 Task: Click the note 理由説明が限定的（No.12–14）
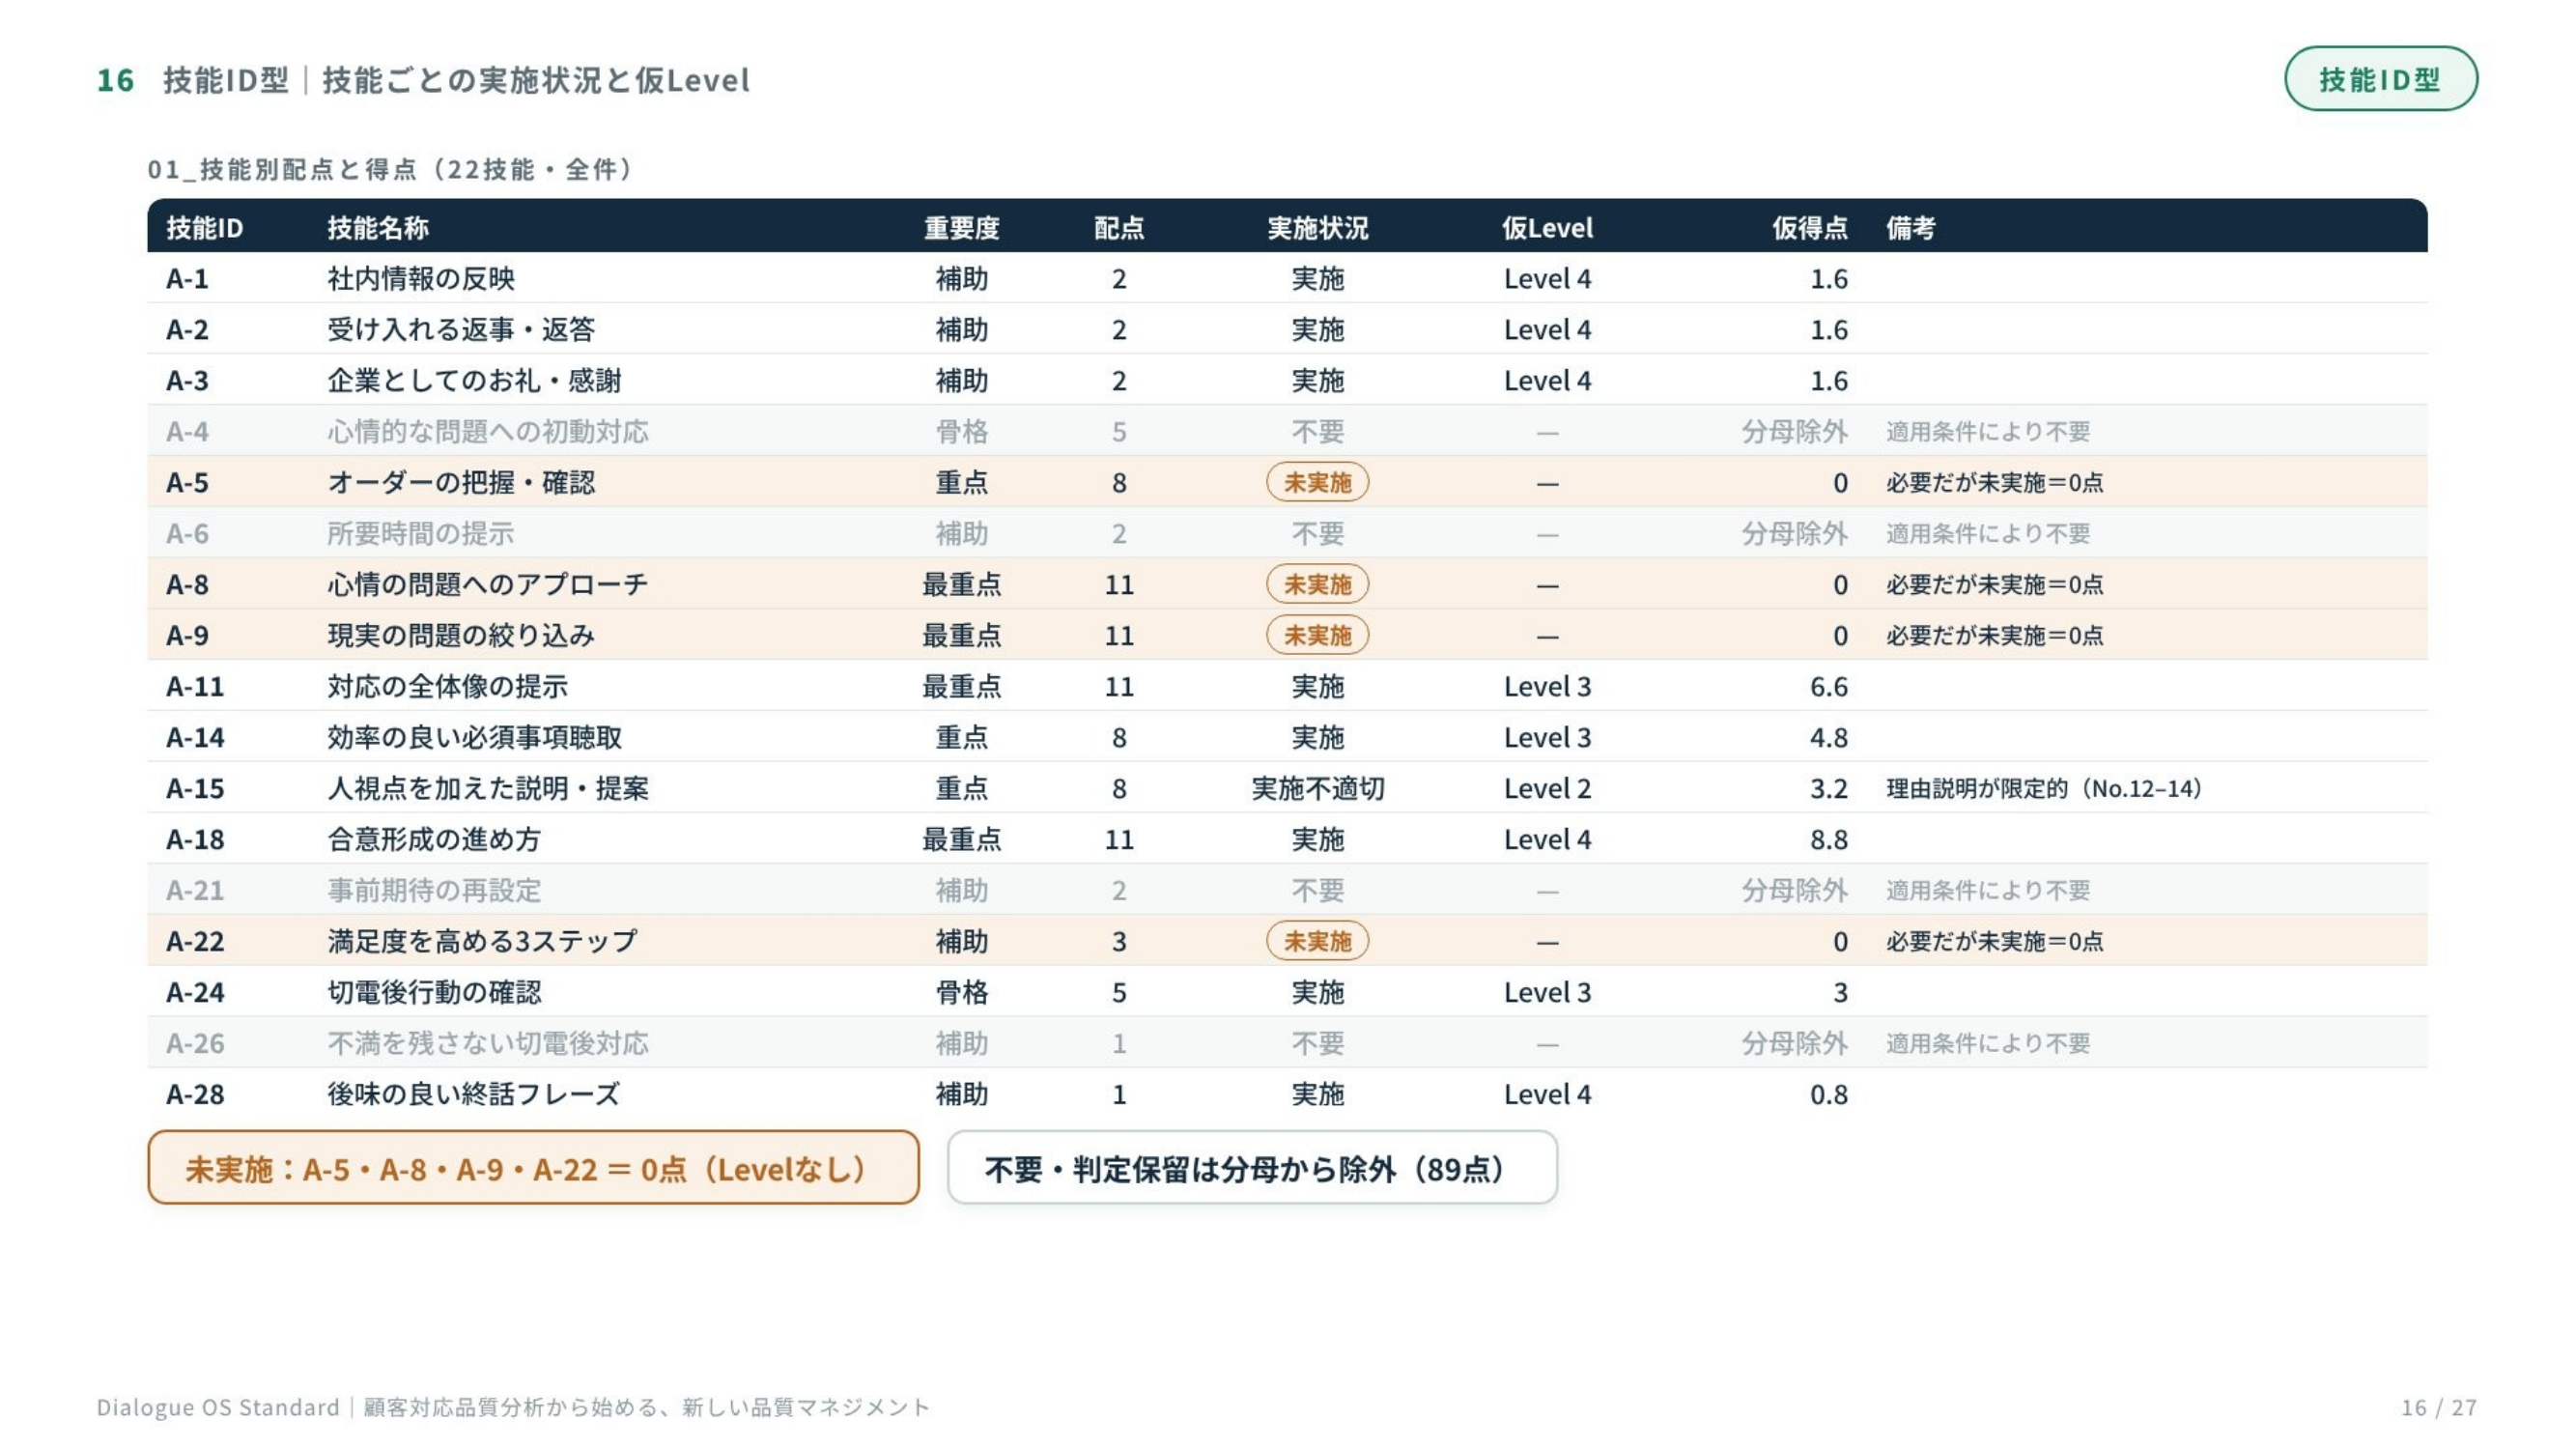point(2044,789)
